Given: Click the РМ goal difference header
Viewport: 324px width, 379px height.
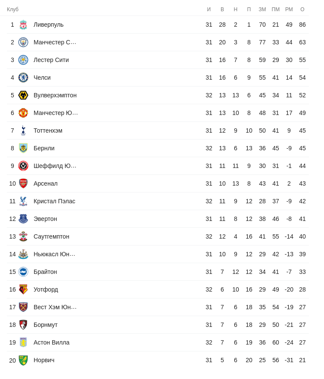Looking at the screenshot, I should pos(289,9).
